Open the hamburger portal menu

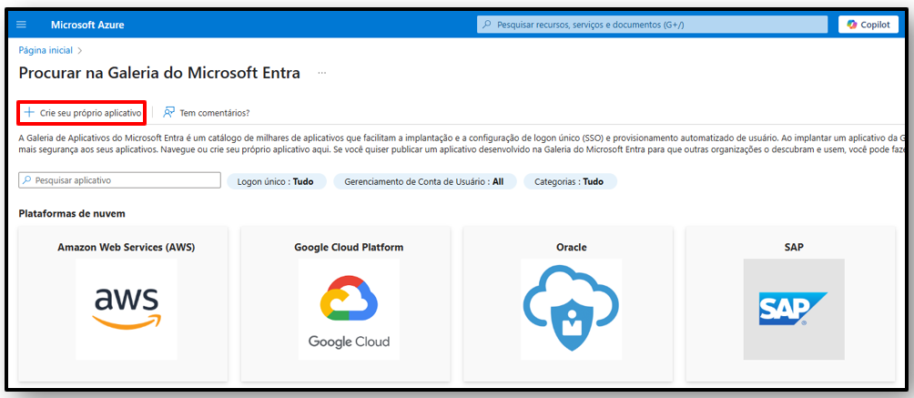22,25
